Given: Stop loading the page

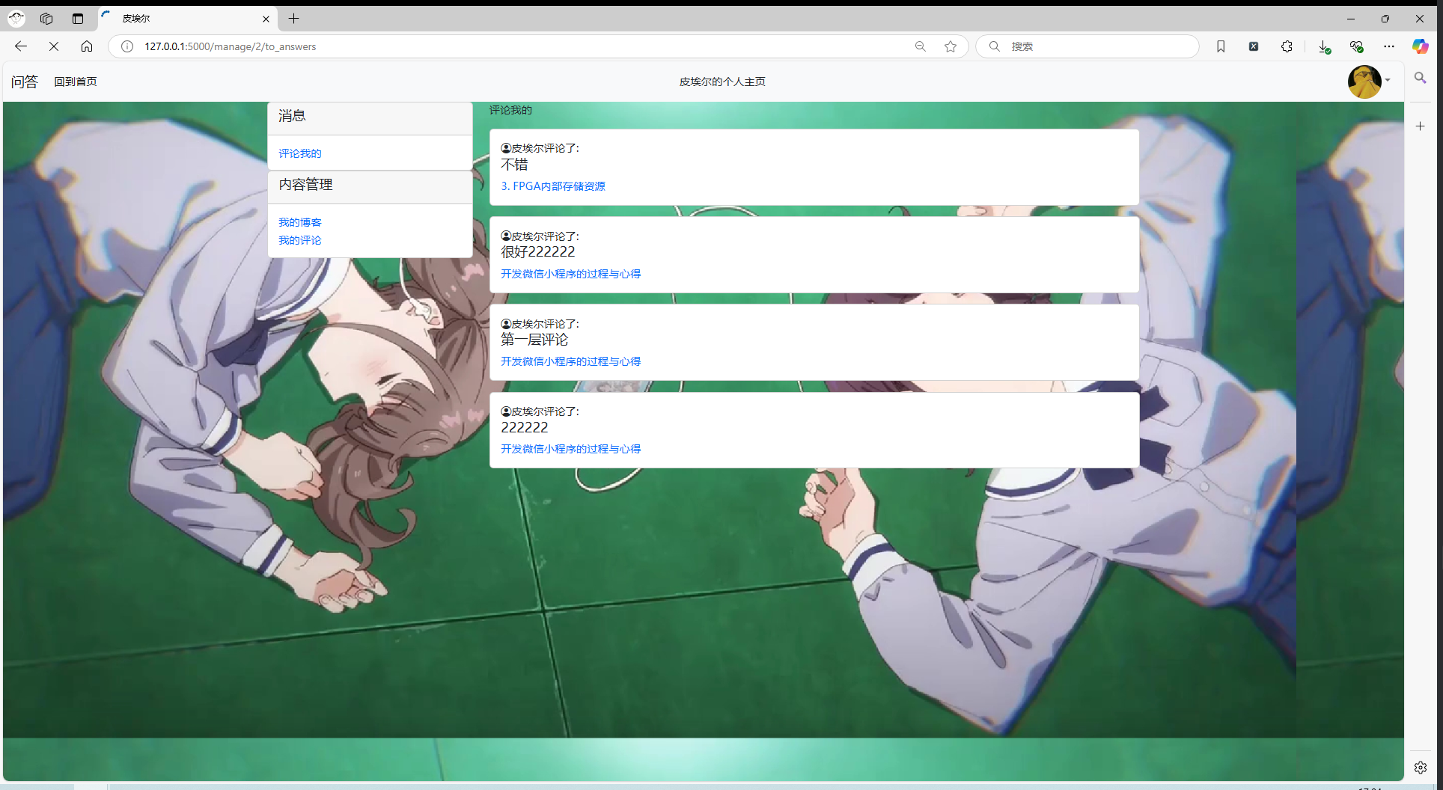Looking at the screenshot, I should [x=54, y=46].
